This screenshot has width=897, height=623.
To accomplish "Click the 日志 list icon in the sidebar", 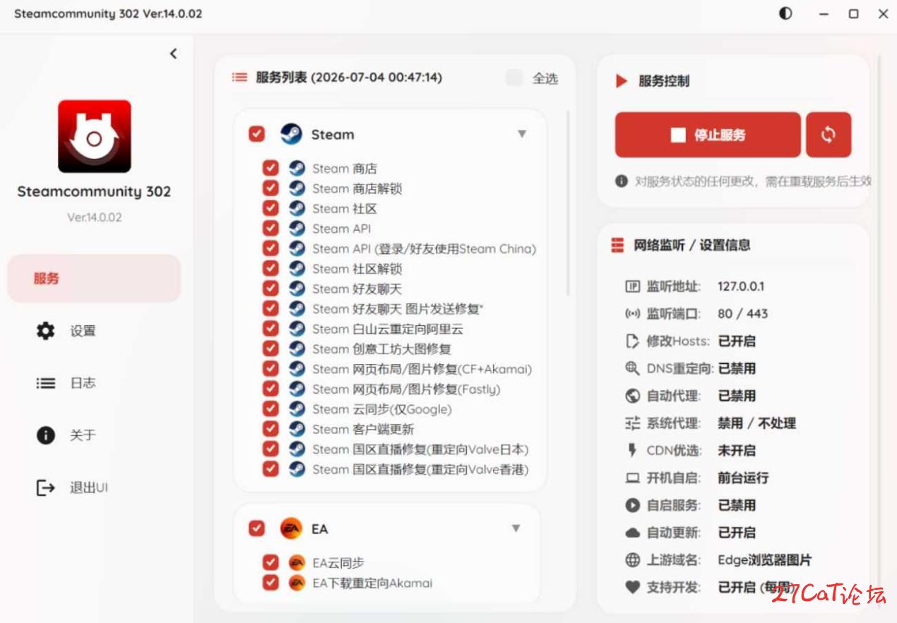I will (45, 383).
